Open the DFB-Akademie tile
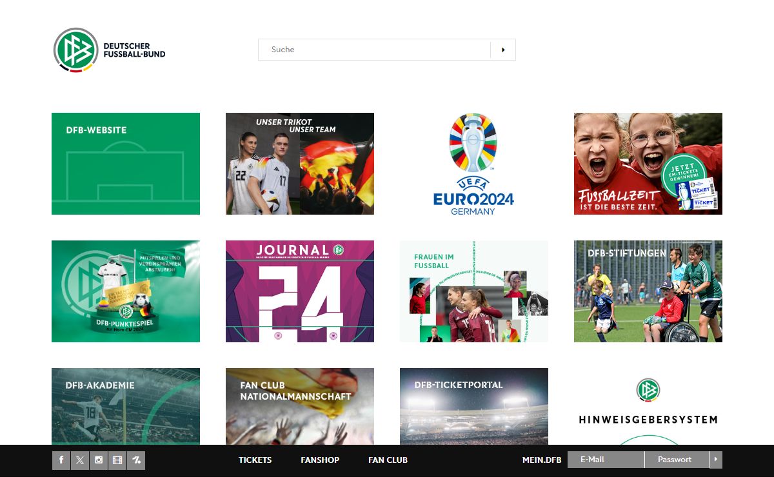This screenshot has width=774, height=477. [126, 406]
